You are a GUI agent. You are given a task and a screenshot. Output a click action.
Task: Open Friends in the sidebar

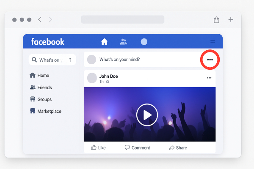pyautogui.click(x=41, y=87)
